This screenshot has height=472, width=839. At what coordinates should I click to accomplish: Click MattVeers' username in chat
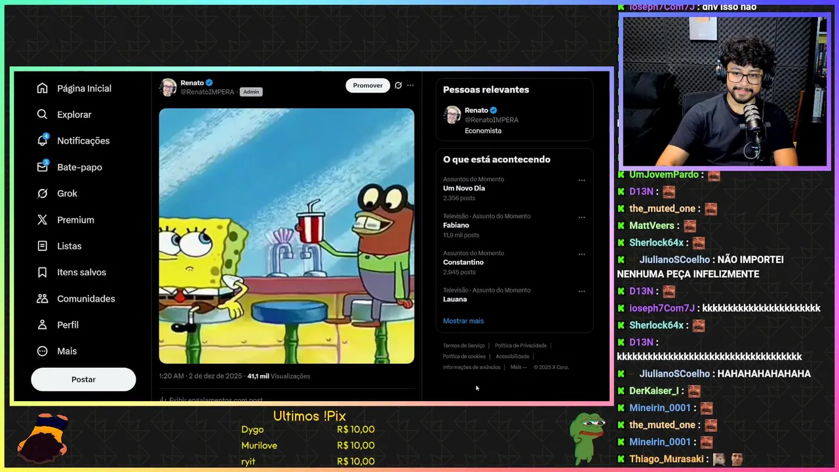coord(652,226)
